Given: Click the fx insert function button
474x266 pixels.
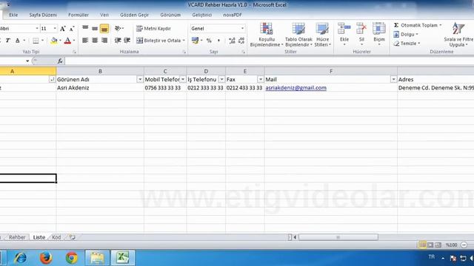Looking at the screenshot, I should (x=60, y=61).
